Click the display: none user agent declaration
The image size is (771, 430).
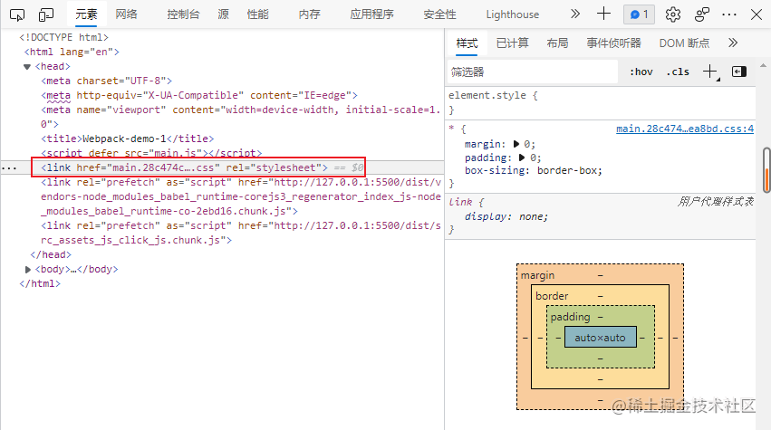click(506, 216)
